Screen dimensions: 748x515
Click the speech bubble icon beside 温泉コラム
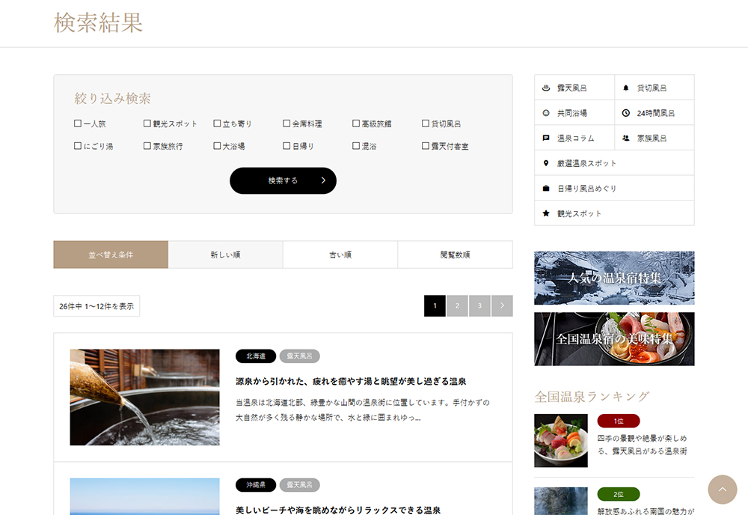[546, 138]
